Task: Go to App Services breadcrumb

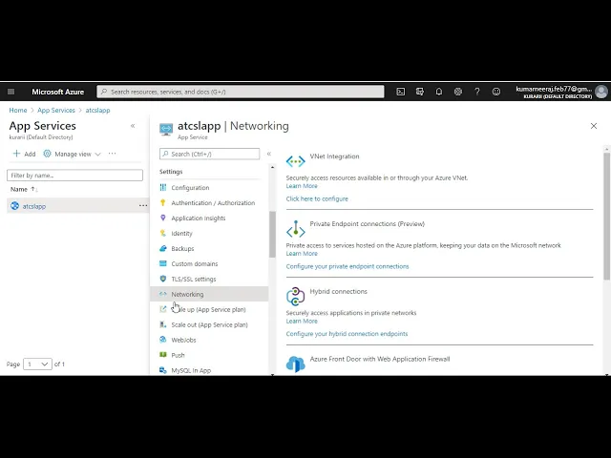Action: (x=56, y=111)
